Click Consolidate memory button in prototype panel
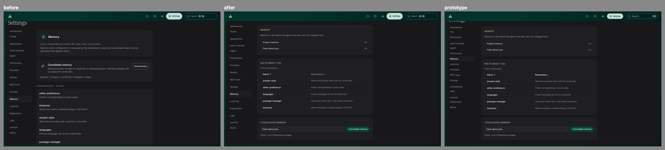This screenshot has height=150, width=665. tap(582, 129)
